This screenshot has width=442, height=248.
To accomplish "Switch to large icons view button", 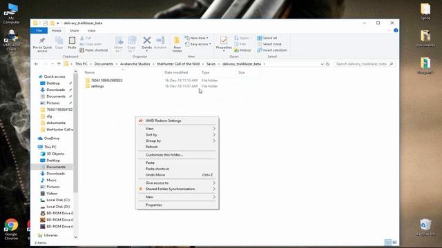I will tap(394, 242).
